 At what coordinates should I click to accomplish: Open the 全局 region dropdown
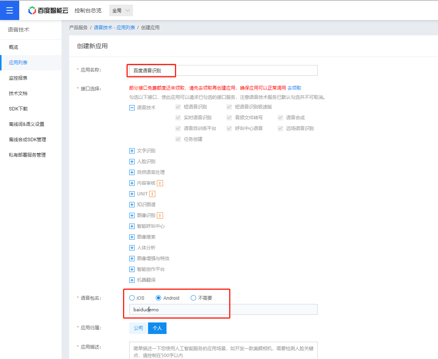point(121,11)
